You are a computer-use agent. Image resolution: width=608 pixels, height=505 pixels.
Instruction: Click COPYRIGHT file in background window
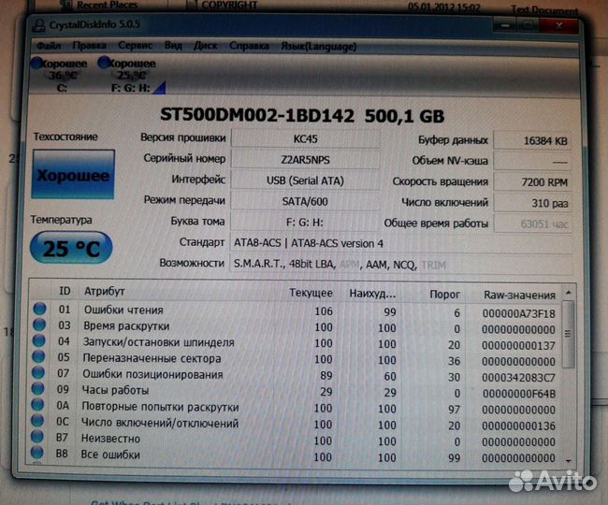pyautogui.click(x=229, y=5)
